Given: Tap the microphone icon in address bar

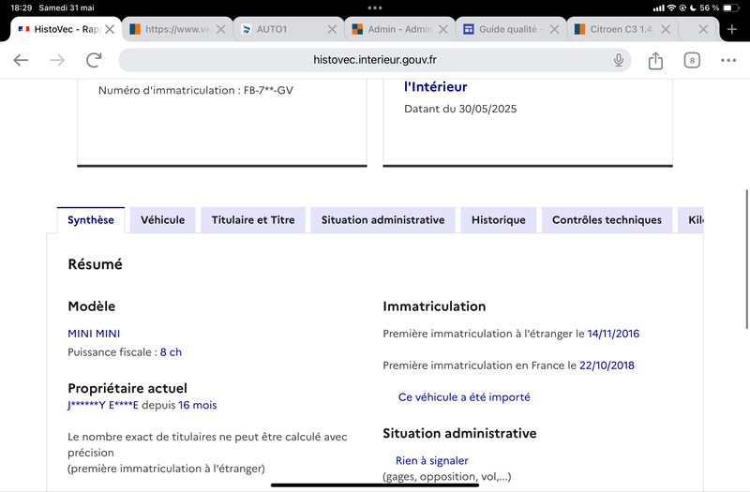Looking at the screenshot, I should point(619,60).
